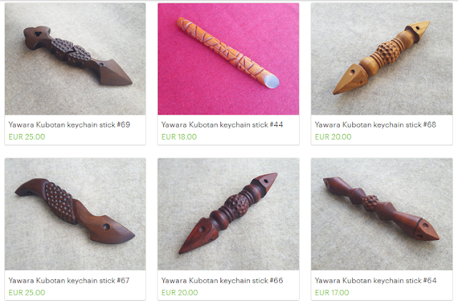Image resolution: width=458 pixels, height=305 pixels.
Task: Click the 'Yawara Kubotan keychain stick #44' title
Action: 223,125
